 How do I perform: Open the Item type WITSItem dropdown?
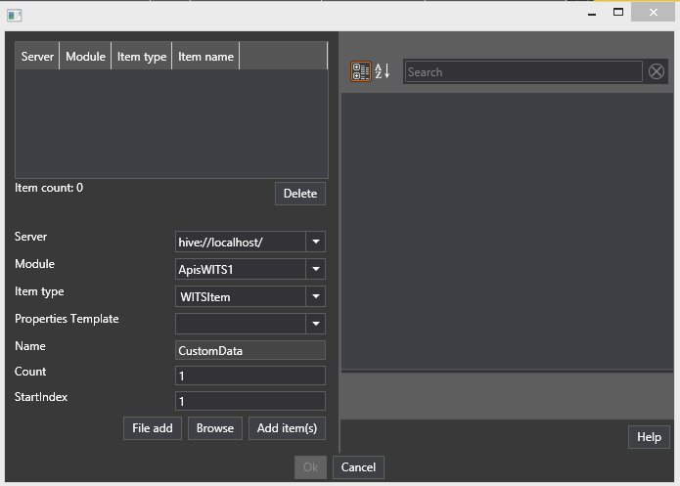click(315, 296)
